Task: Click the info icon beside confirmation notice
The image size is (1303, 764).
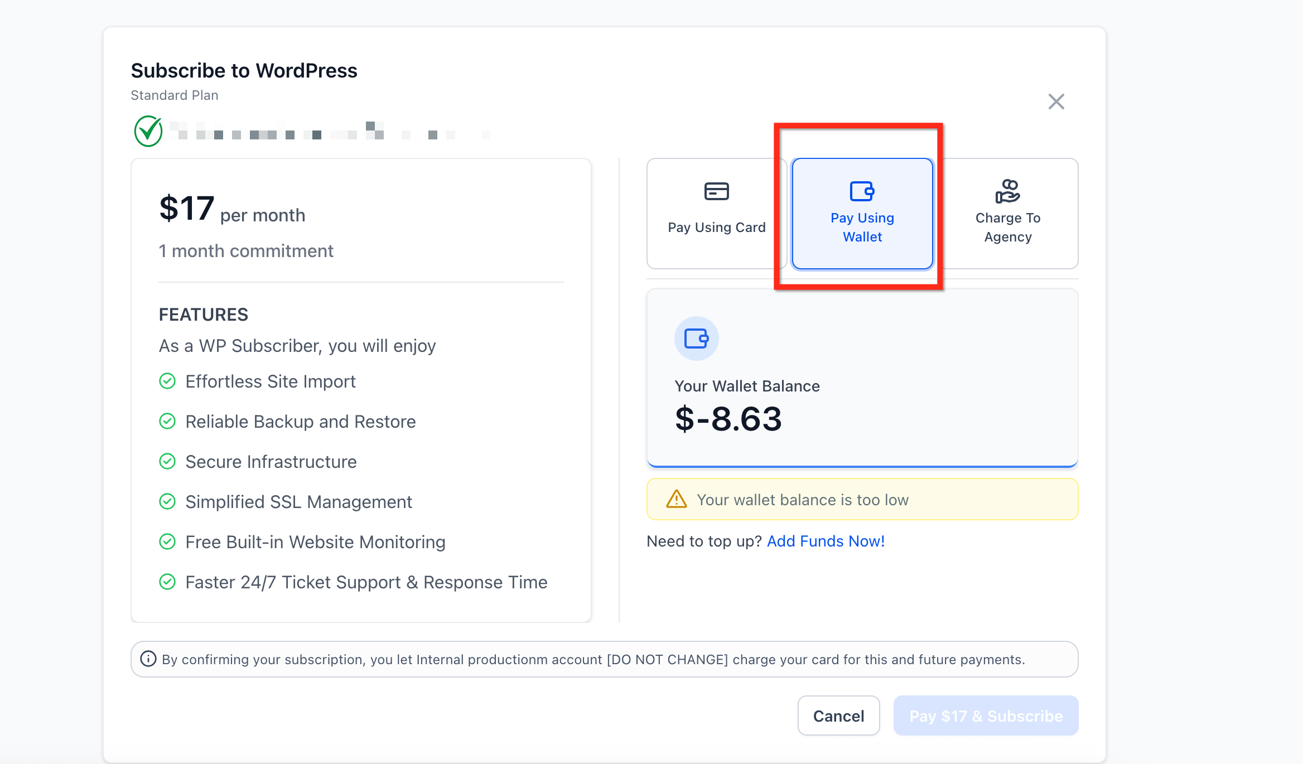Action: click(x=148, y=659)
